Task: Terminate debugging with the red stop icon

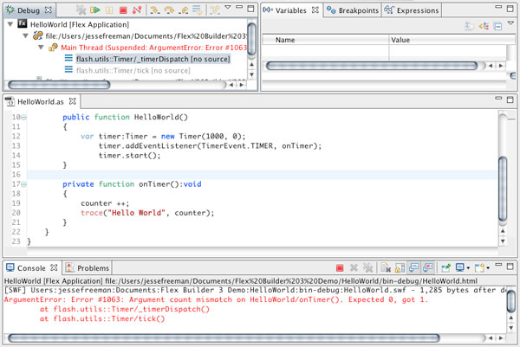Action: pos(123,10)
